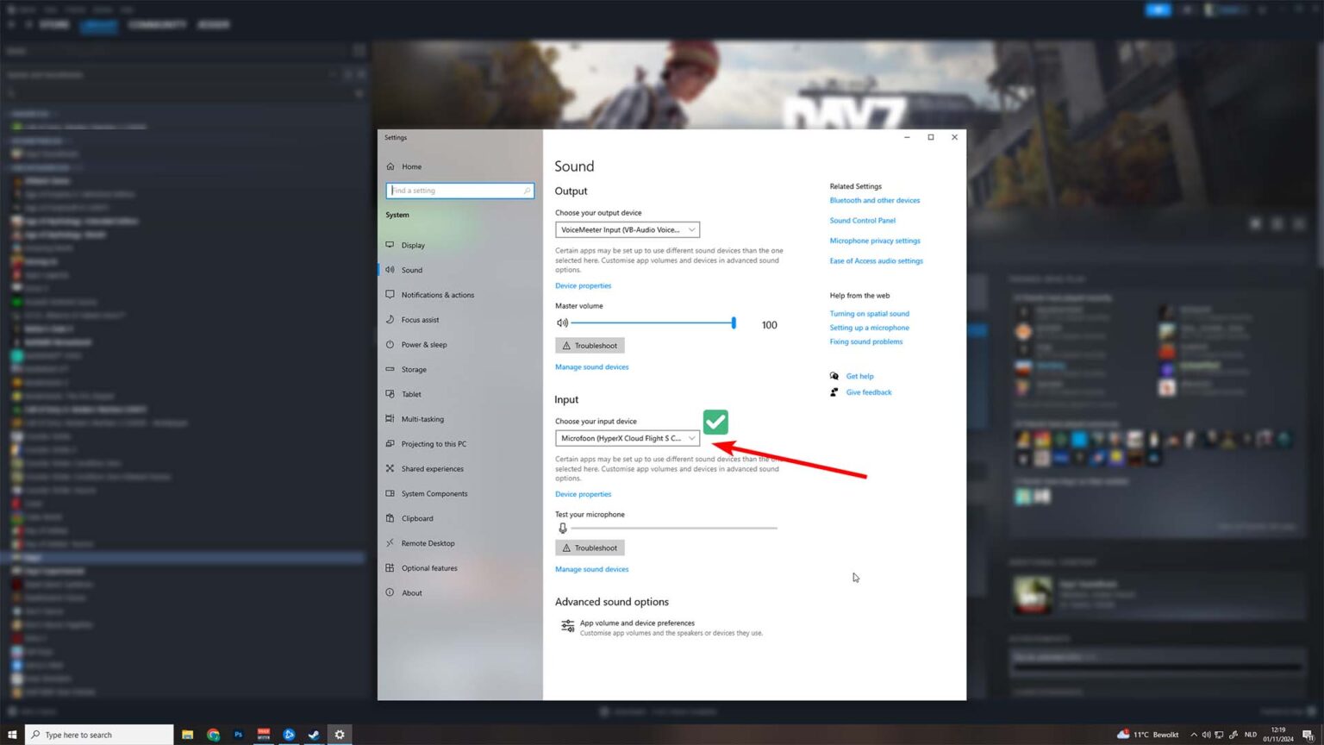Click the Get help icon
This screenshot has width=1324, height=745.
834,376
